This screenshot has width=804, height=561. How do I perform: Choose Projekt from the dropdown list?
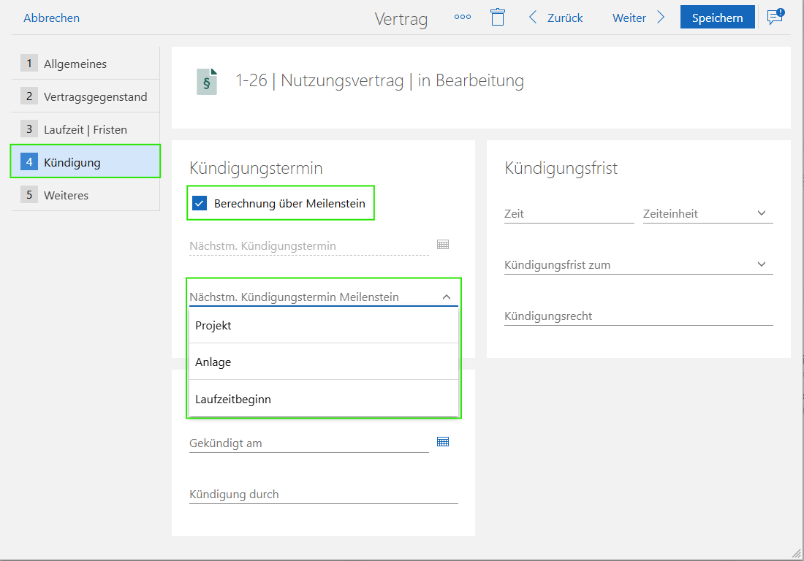324,325
